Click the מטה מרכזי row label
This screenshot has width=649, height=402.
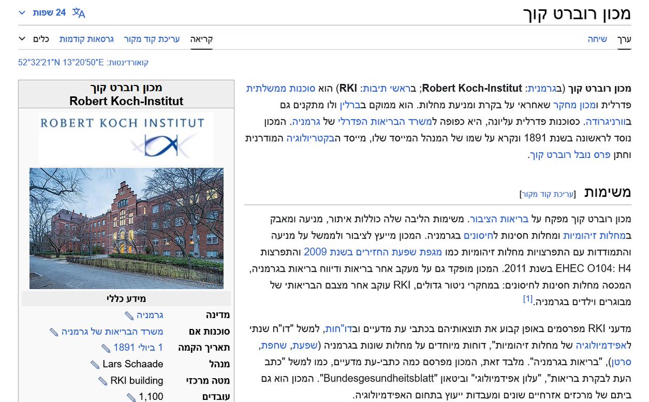[x=209, y=380]
